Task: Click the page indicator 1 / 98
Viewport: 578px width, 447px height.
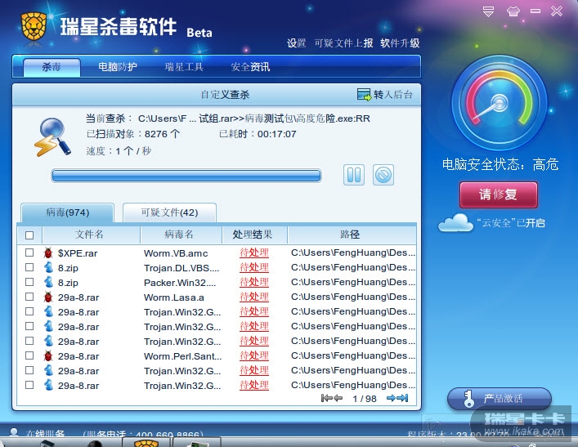Action: click(365, 399)
